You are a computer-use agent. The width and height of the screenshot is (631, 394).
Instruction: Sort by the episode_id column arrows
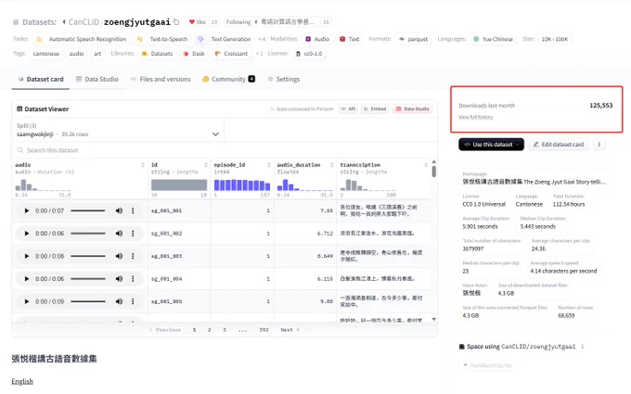[x=269, y=165]
